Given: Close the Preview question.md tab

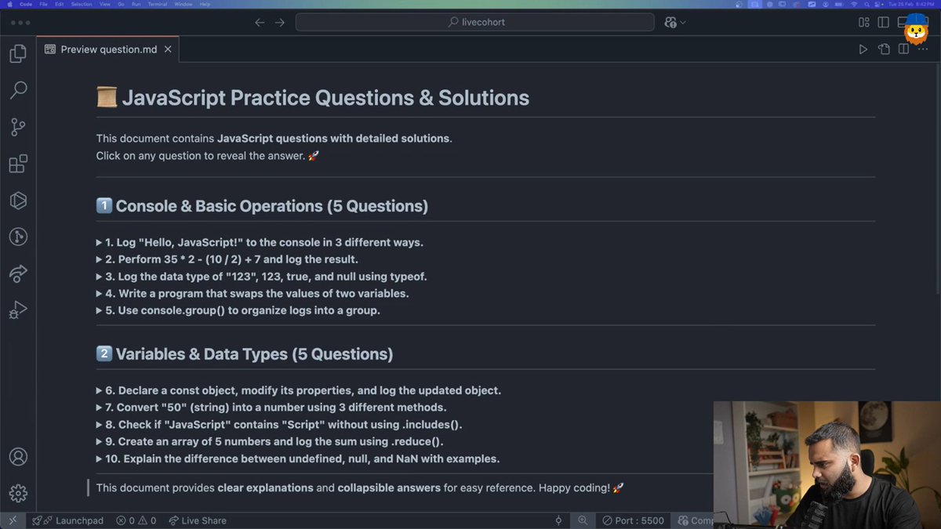Looking at the screenshot, I should tap(169, 49).
